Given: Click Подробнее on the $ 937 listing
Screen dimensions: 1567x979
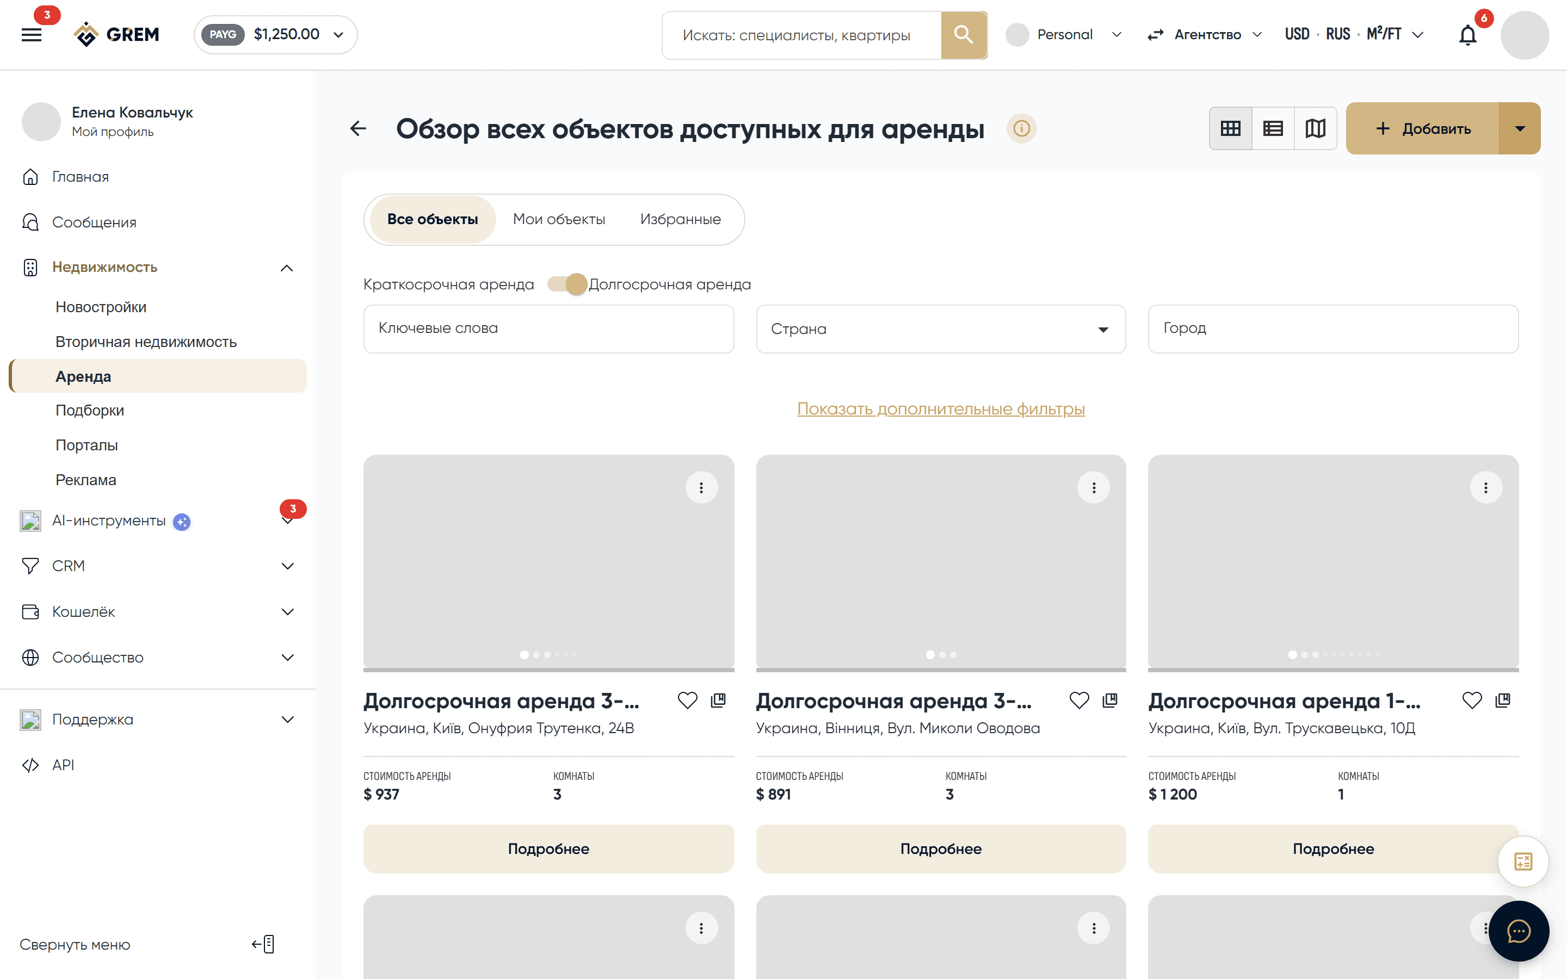Looking at the screenshot, I should (x=548, y=849).
